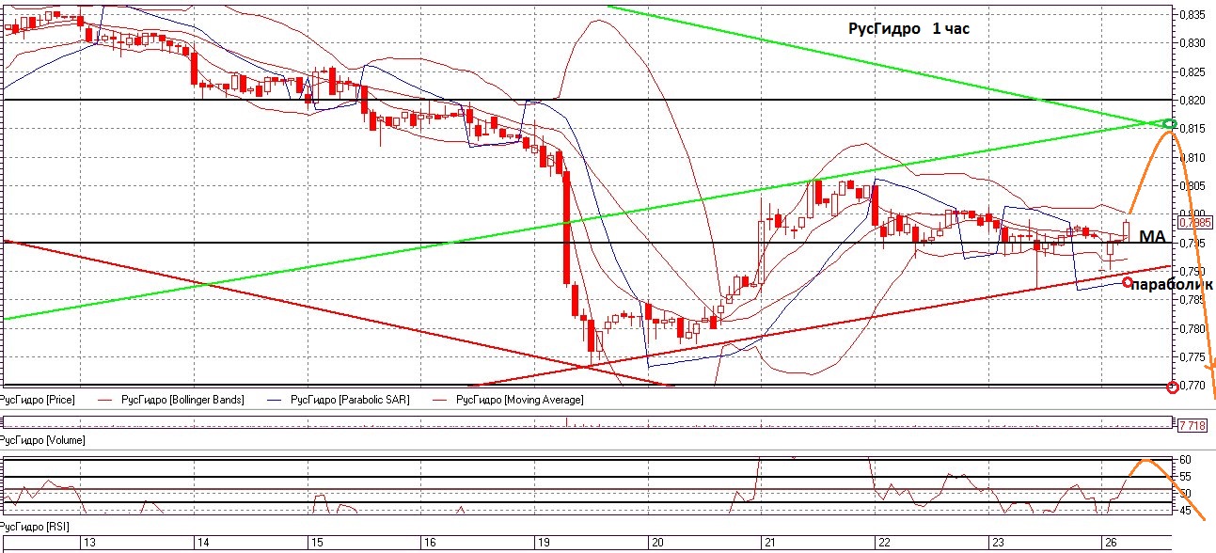The image size is (1216, 553).
Task: Click the РусГидро [Price] legend label
Action: (36, 400)
